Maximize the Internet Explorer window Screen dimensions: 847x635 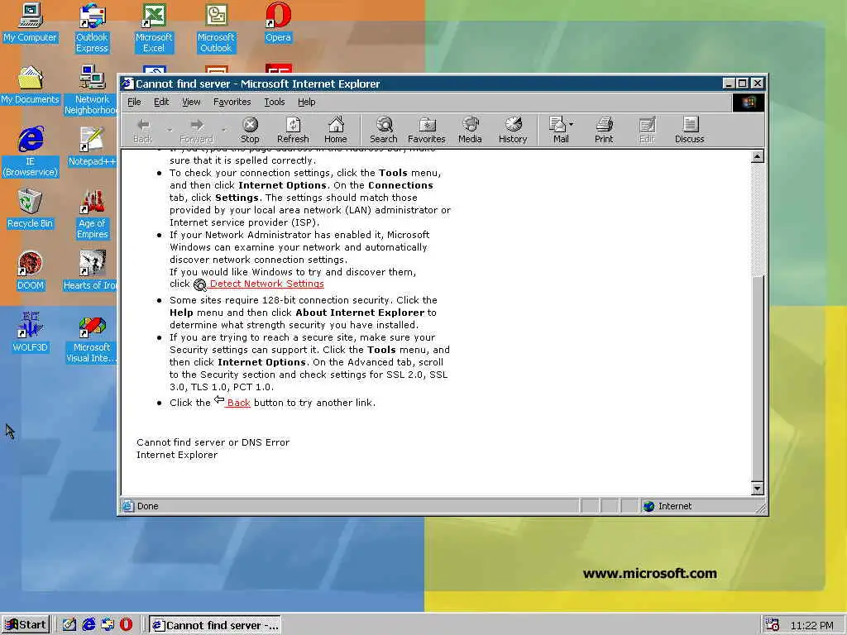[x=742, y=84]
